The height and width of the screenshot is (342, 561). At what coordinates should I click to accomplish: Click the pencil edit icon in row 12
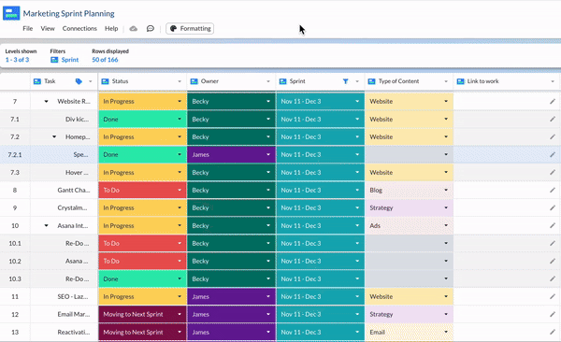553,315
